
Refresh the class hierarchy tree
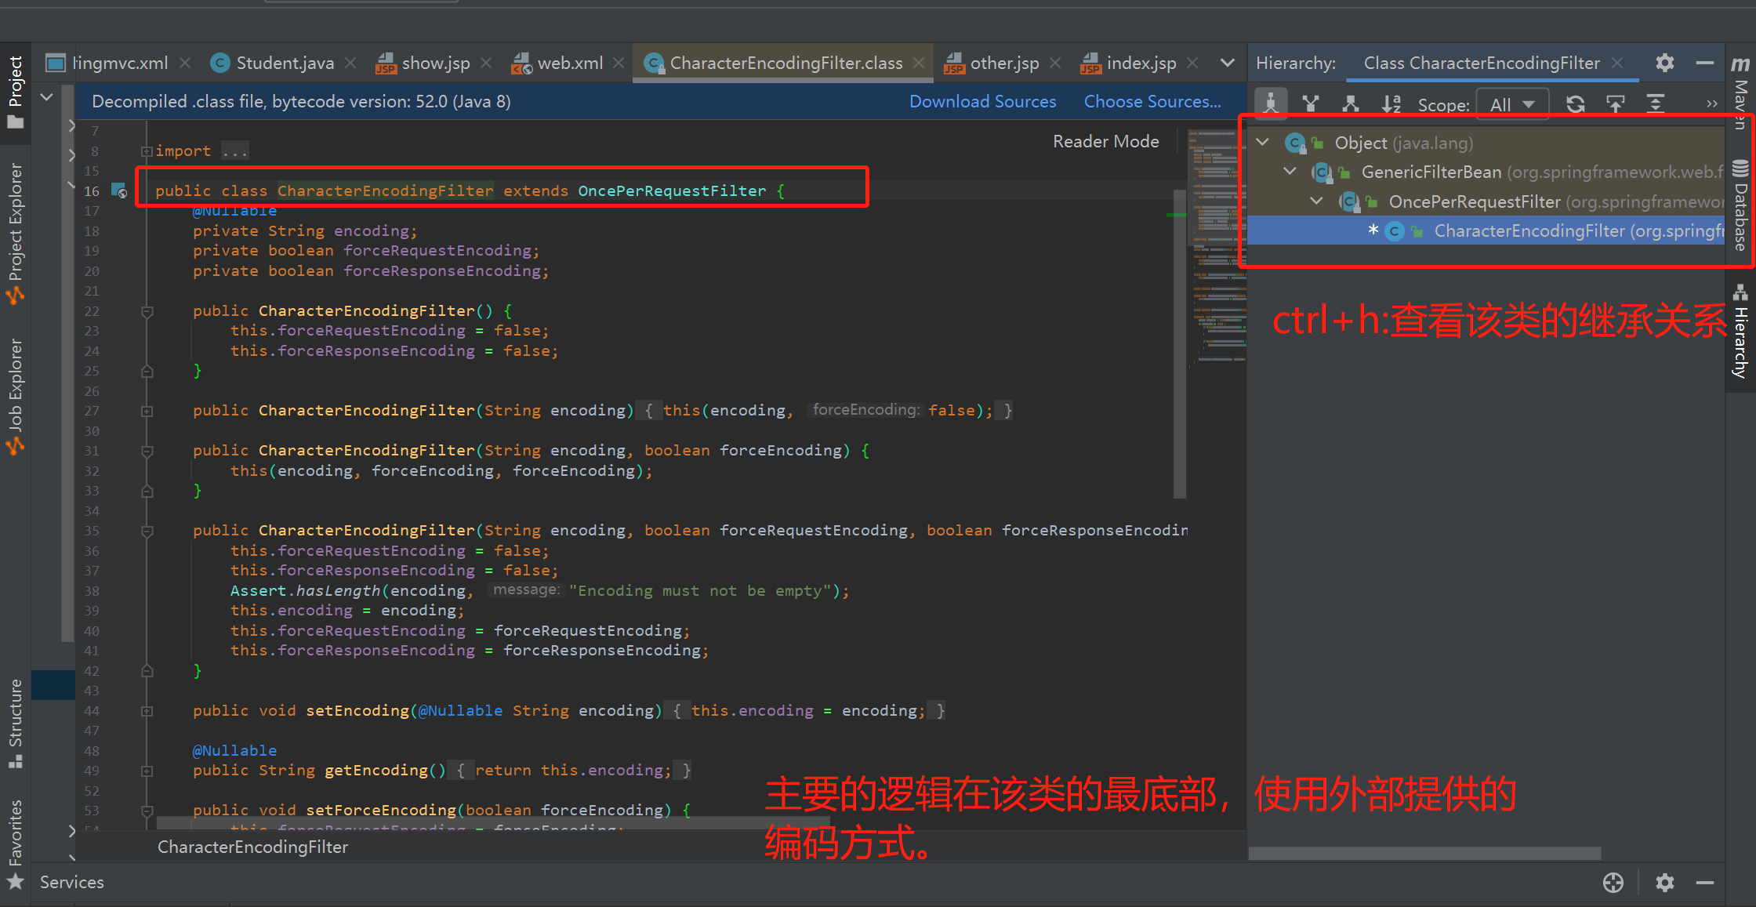pos(1575,103)
